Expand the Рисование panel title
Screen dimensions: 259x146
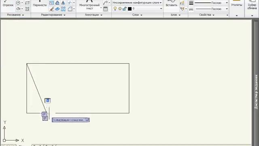pos(15,15)
